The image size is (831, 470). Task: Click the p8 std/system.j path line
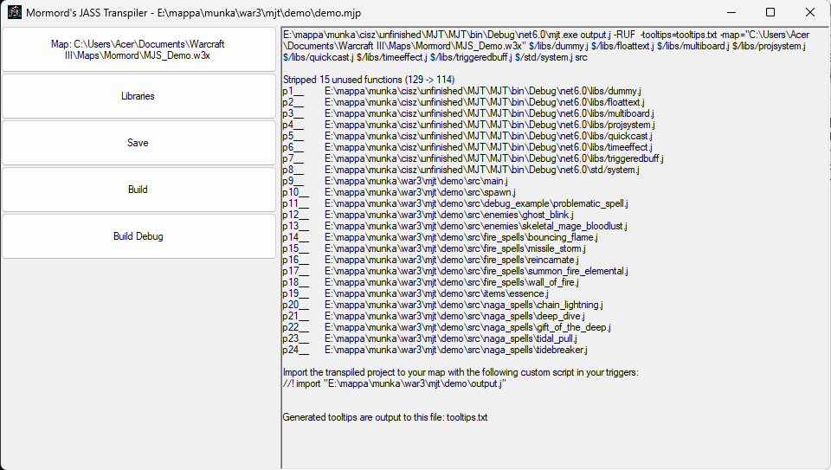pyautogui.click(x=461, y=170)
